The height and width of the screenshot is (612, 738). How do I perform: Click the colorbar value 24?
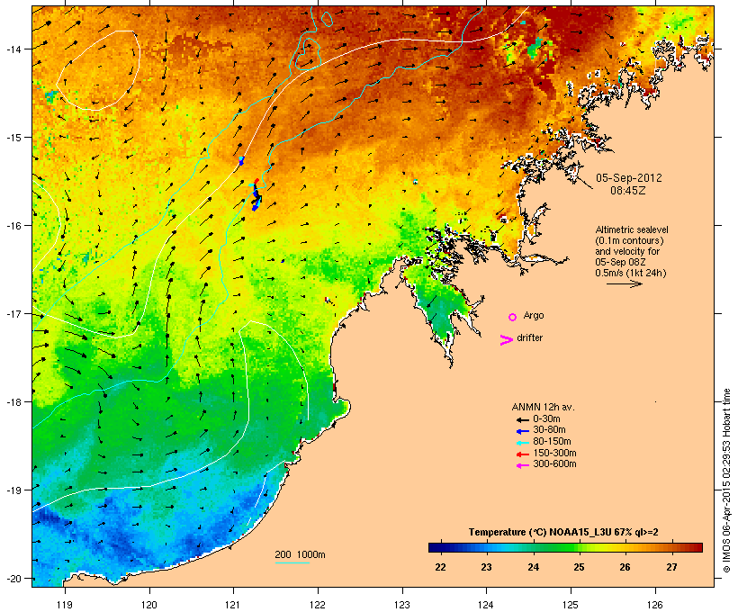click(x=533, y=567)
